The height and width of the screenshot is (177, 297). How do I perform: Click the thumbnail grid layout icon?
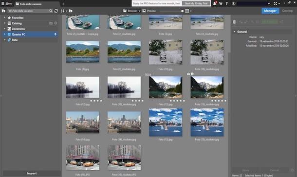coord(187,11)
